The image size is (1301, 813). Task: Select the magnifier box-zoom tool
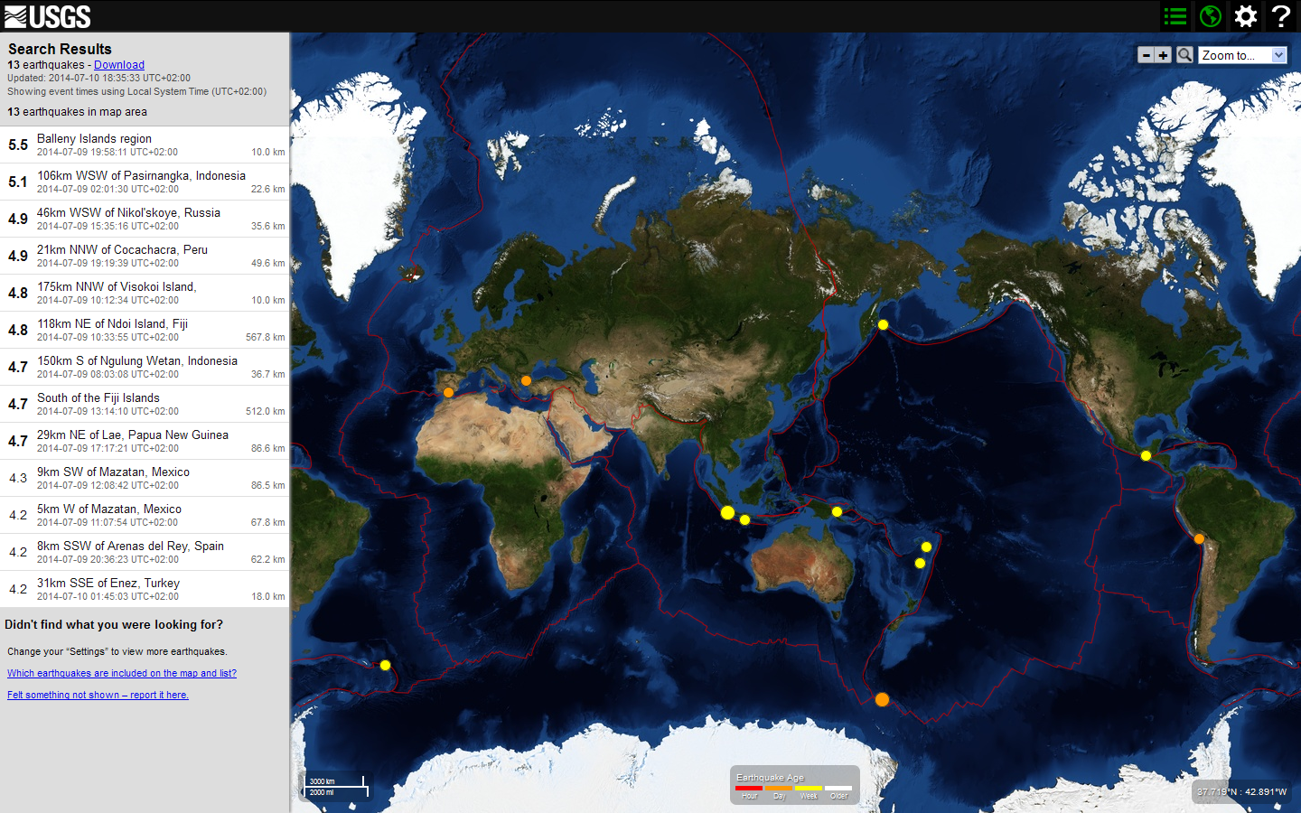coord(1184,54)
